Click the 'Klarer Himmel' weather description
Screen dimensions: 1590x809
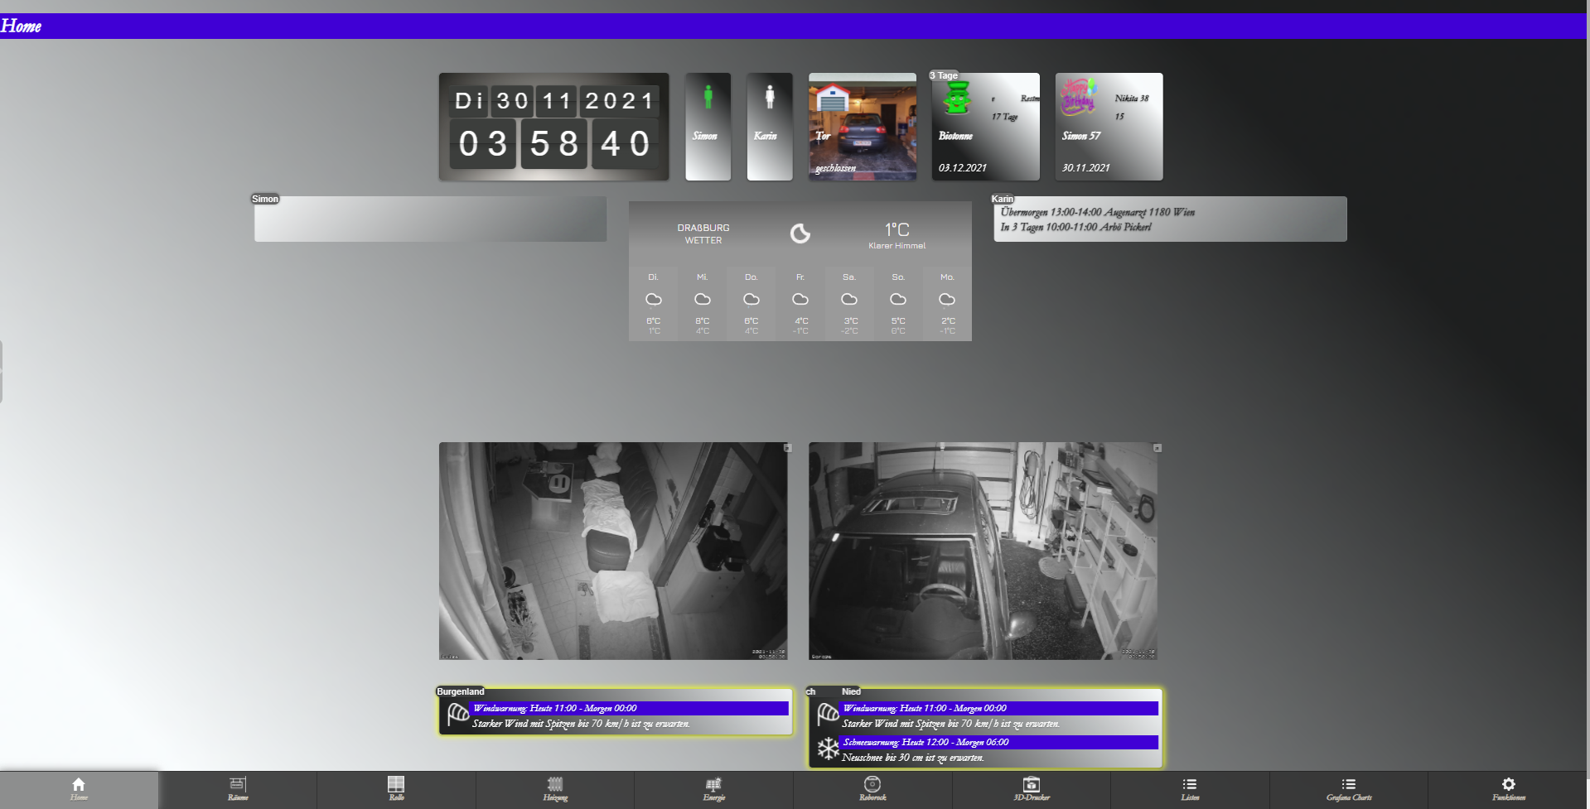pos(897,246)
